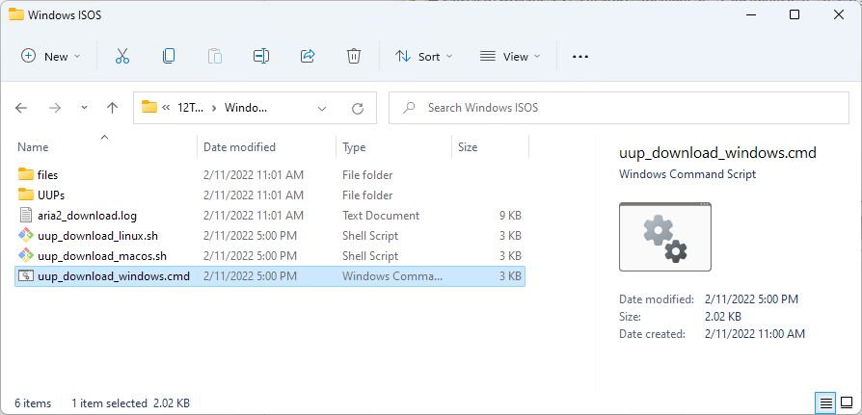Show recent locations dropdown chevron
Screen dimensions: 862x415
point(85,108)
